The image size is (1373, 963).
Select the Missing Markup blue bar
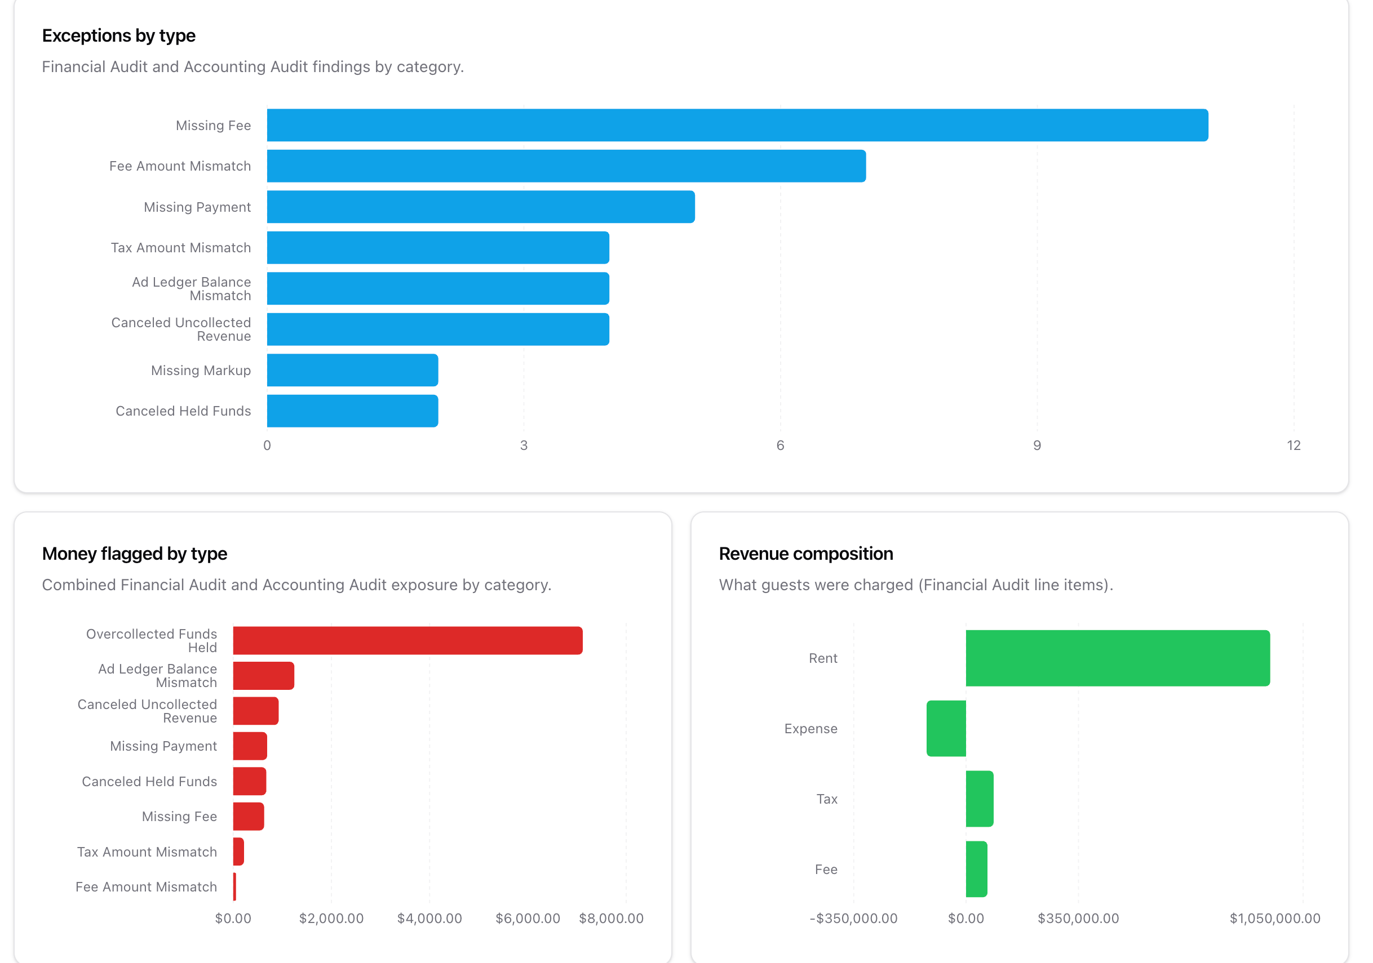(x=353, y=371)
